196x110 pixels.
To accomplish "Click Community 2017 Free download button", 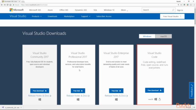I will 40,91.
